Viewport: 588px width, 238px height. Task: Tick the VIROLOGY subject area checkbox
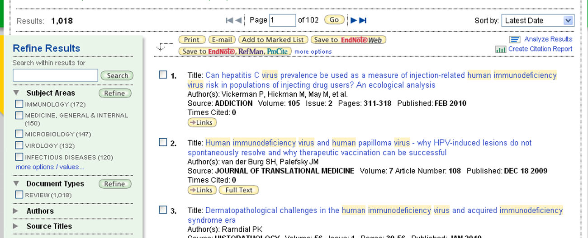point(19,145)
